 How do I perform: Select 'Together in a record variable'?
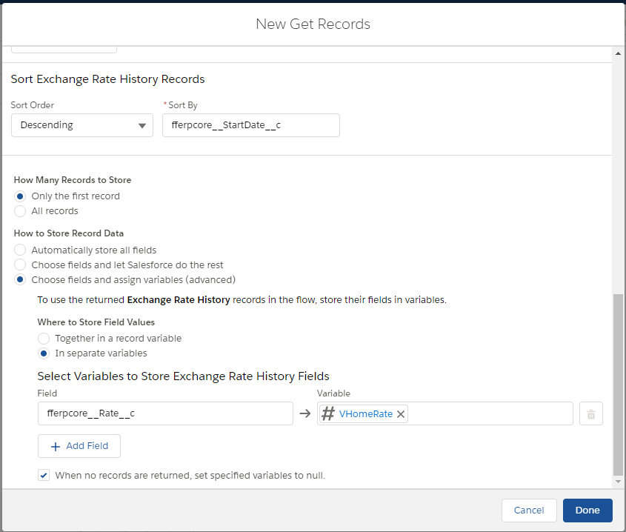(44, 339)
